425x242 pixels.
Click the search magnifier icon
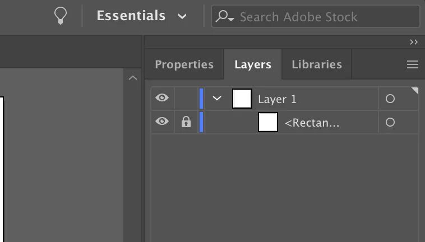[x=225, y=17]
